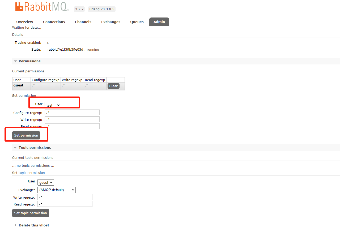Image resolution: width=340 pixels, height=232 pixels.
Task: Switch to the Queues tab
Action: (x=137, y=22)
